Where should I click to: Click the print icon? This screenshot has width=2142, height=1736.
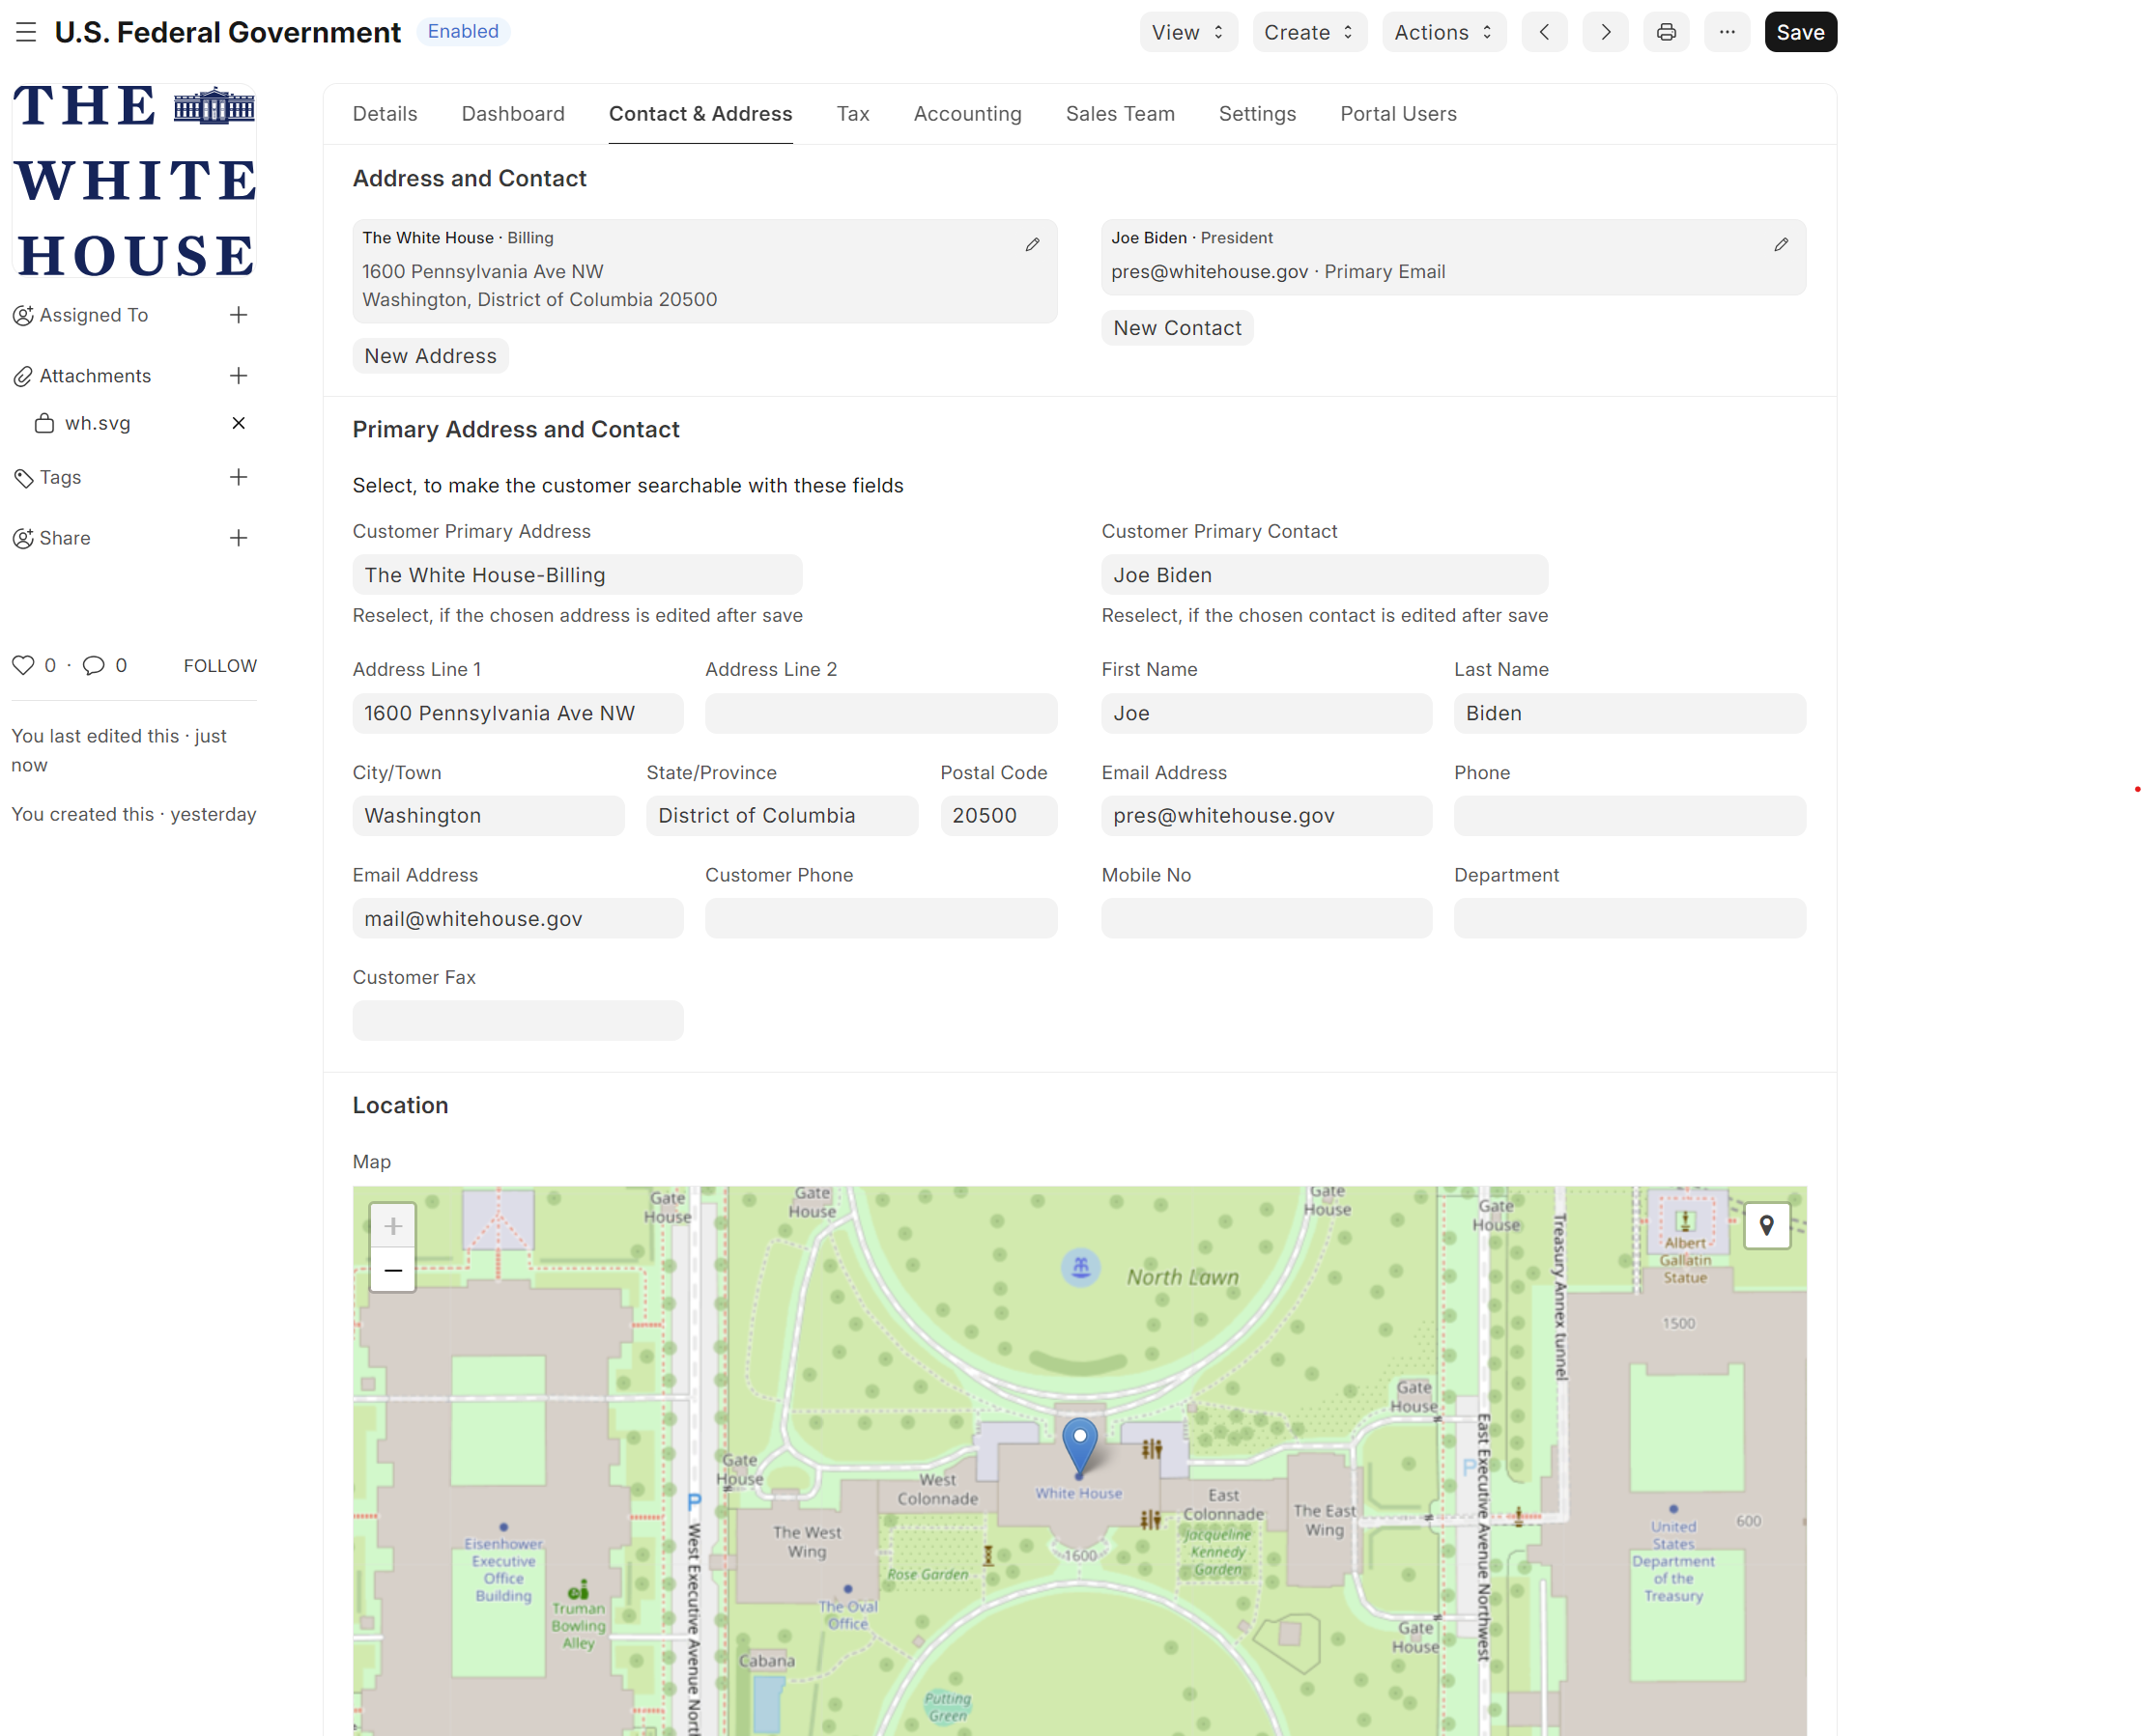[x=1666, y=32]
